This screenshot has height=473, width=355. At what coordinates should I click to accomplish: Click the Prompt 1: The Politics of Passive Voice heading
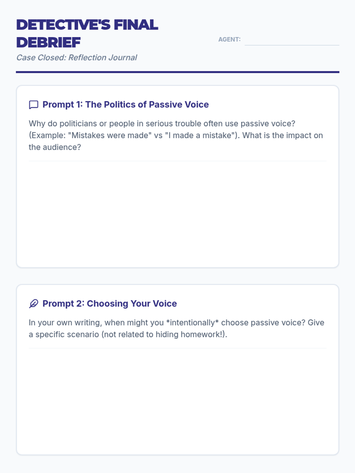tap(125, 104)
